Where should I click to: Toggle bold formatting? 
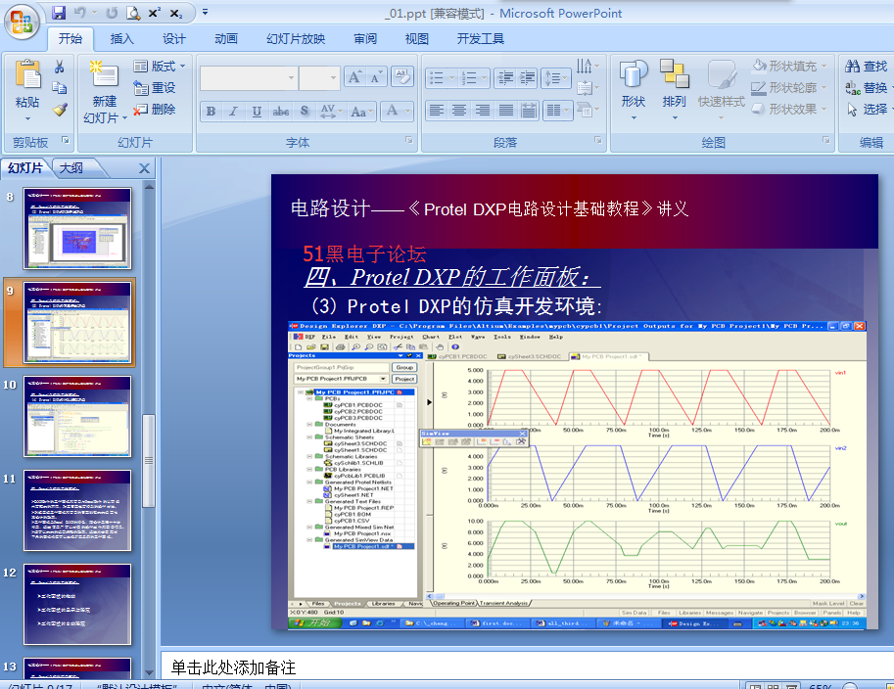point(211,112)
